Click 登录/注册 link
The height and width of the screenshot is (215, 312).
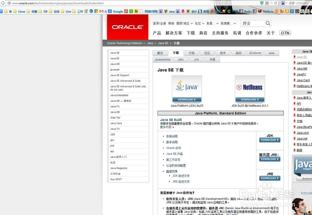tap(159, 23)
